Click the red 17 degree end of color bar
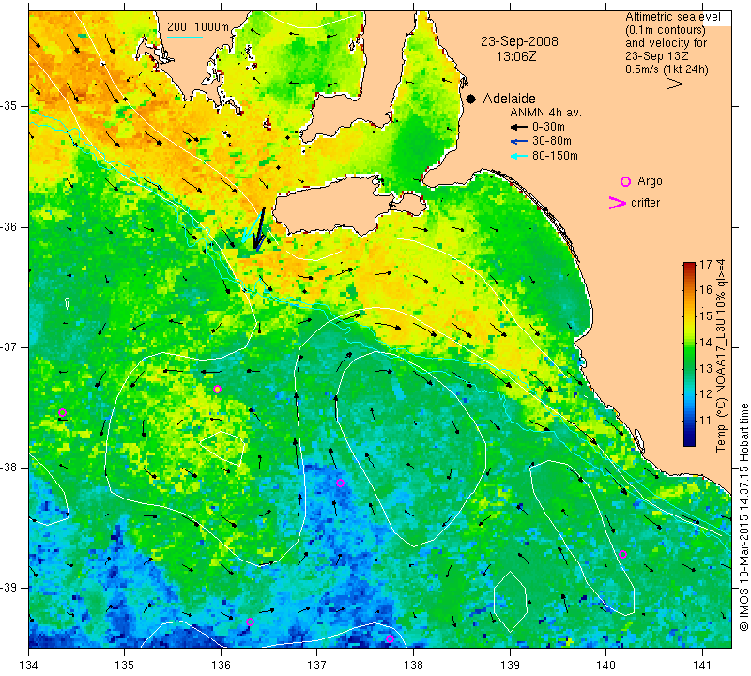The width and height of the screenshot is (751, 676). tap(689, 265)
